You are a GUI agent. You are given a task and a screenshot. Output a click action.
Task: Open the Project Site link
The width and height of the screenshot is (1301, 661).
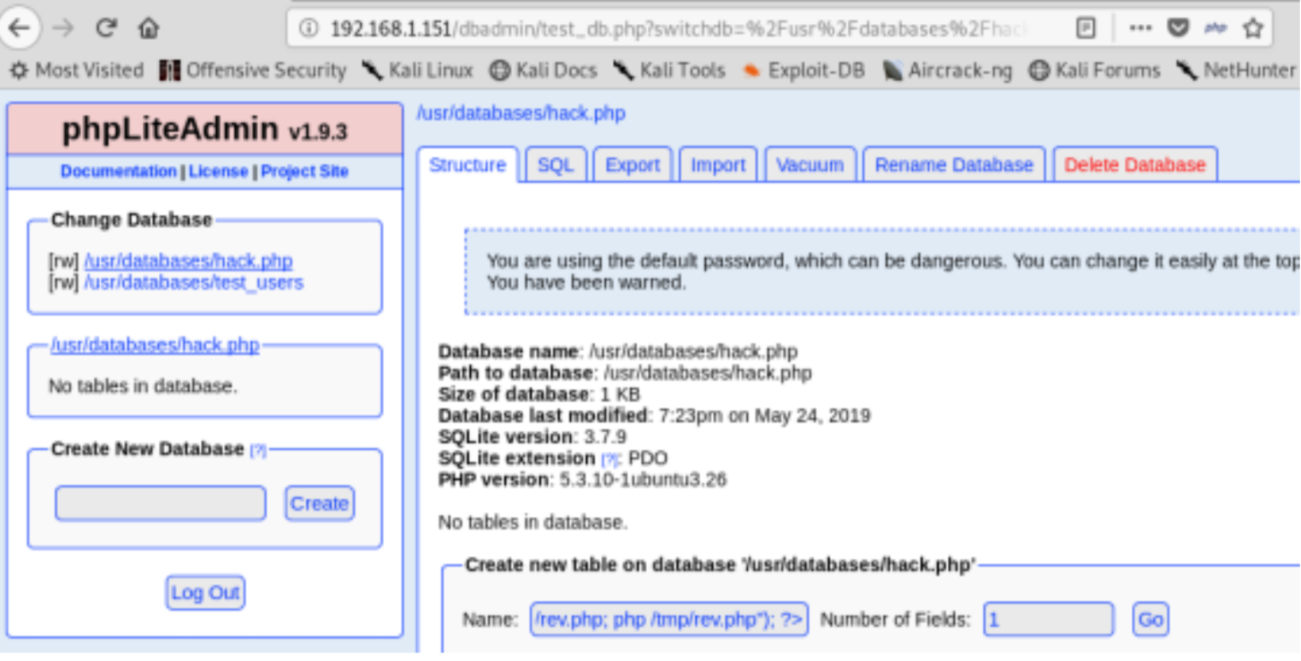point(304,171)
